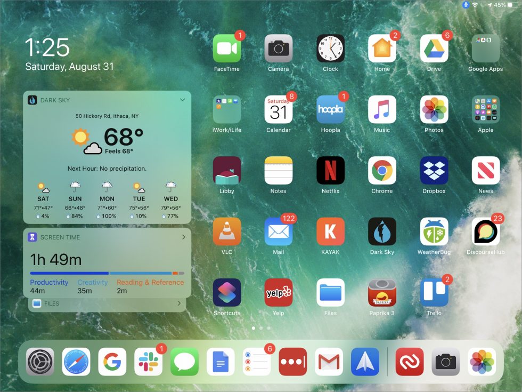The image size is (522, 392).
Task: Launch the KAYAK app
Action: point(330,231)
